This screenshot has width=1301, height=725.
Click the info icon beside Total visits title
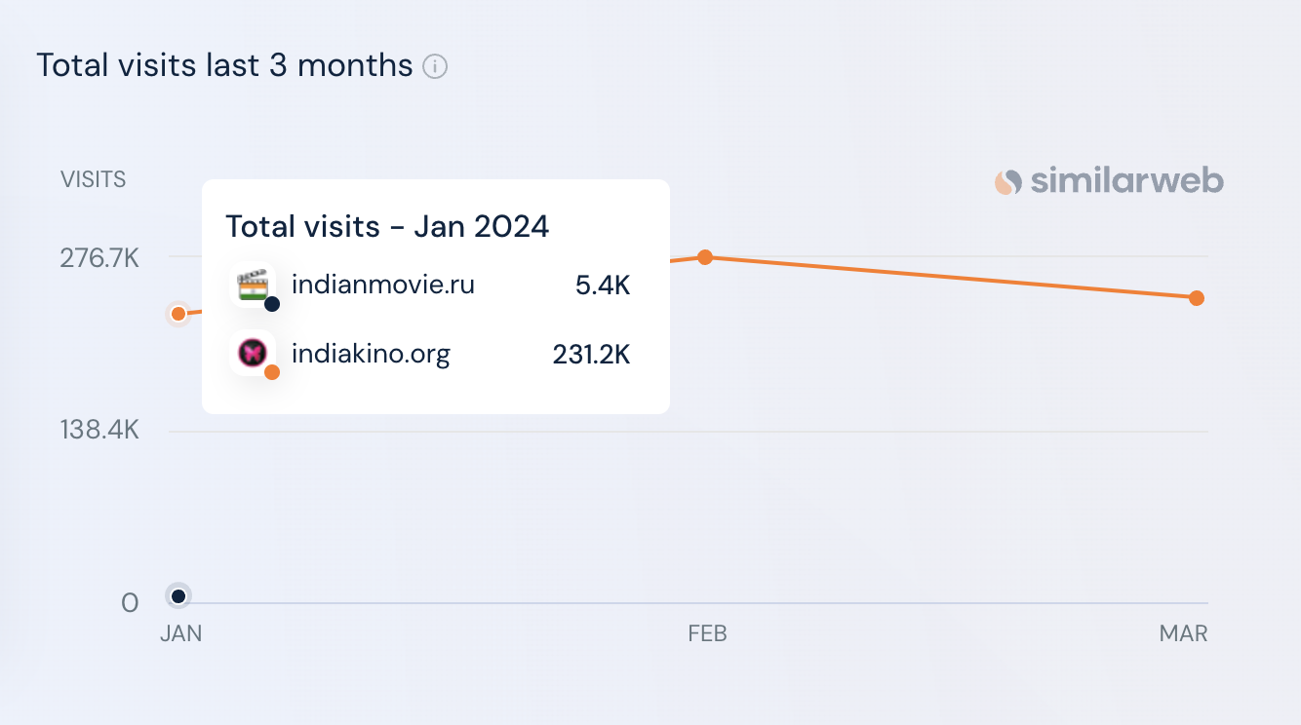(435, 67)
